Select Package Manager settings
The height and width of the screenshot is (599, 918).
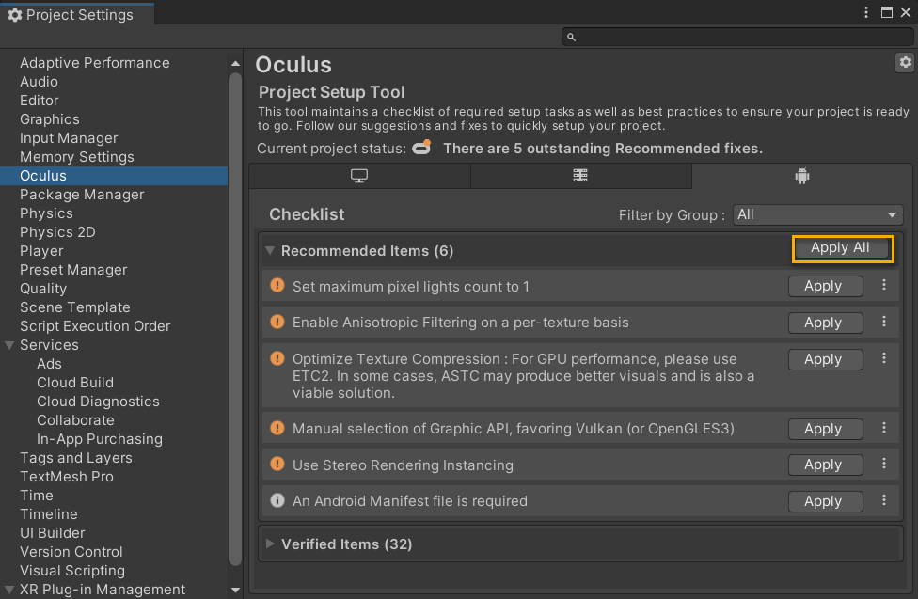coord(82,195)
